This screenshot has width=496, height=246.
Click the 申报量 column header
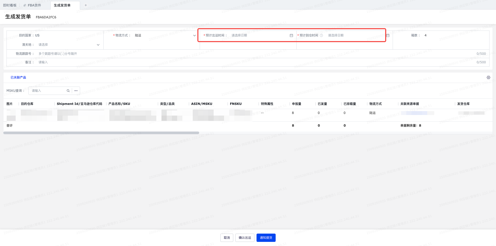click(x=297, y=104)
